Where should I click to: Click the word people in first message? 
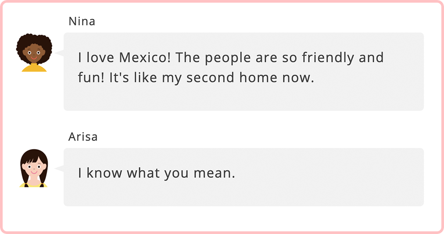[x=228, y=59]
